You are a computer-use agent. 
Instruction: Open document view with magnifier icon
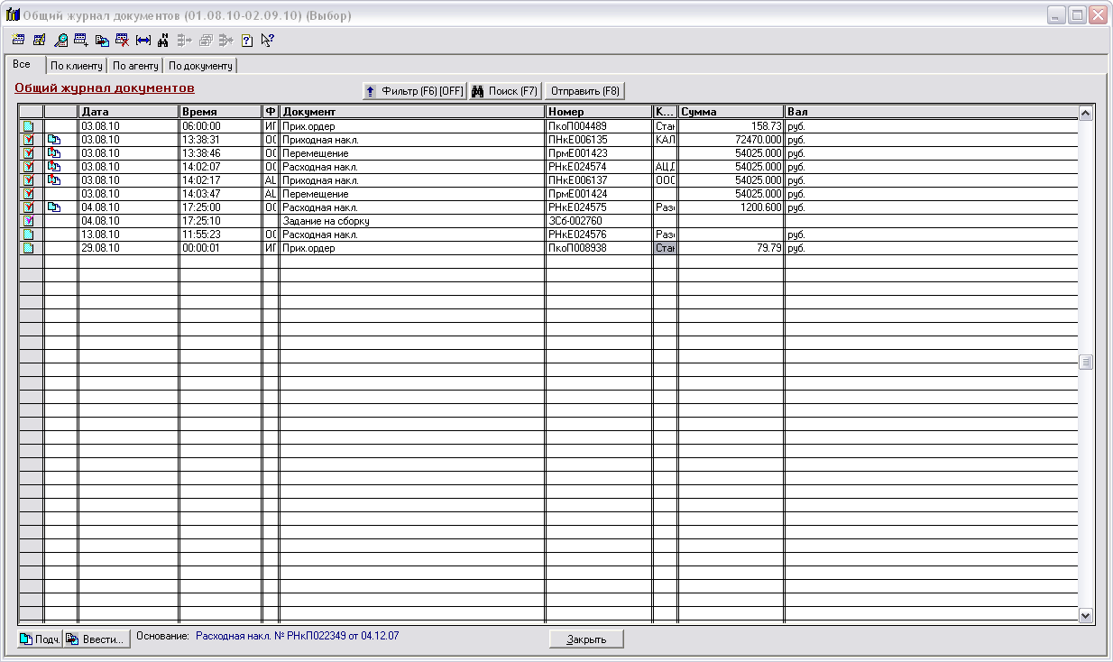coord(60,40)
